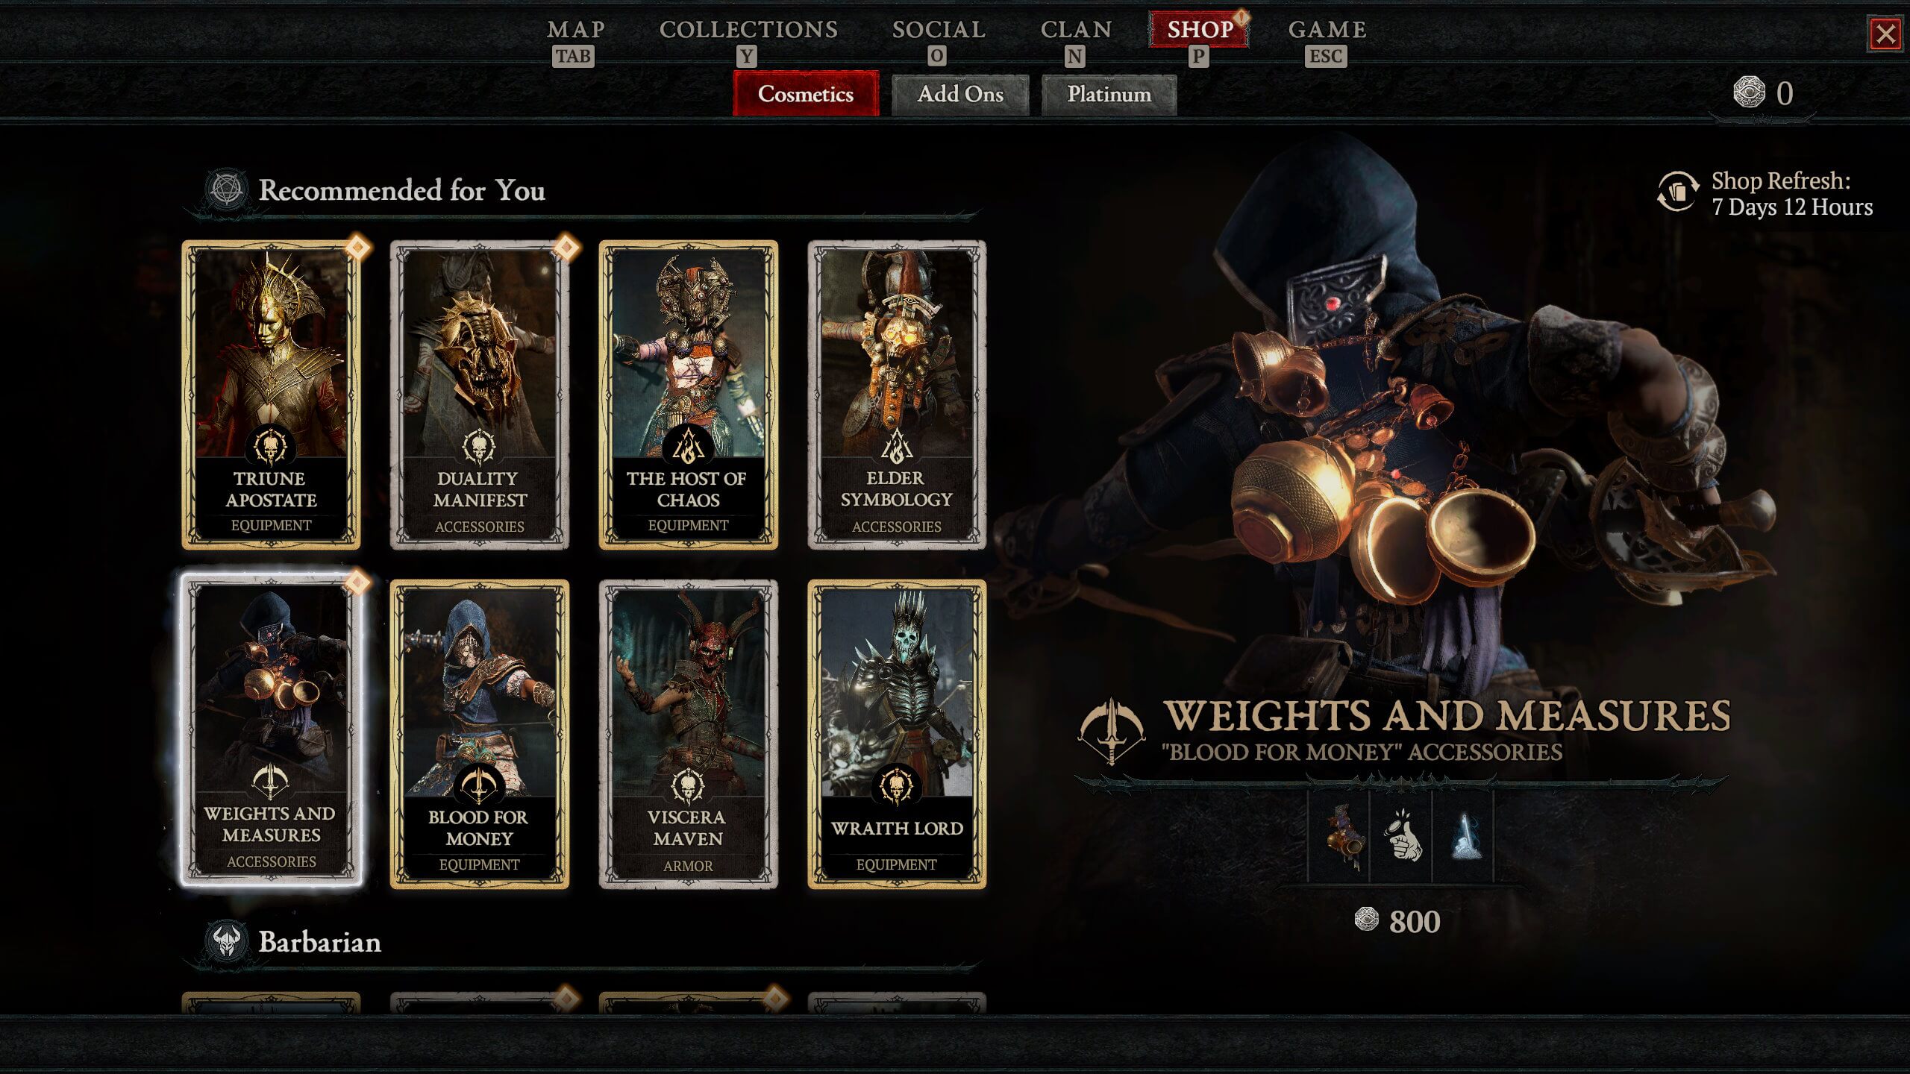This screenshot has height=1074, width=1910.
Task: Select the bells accessory item icon
Action: [x=1340, y=836]
